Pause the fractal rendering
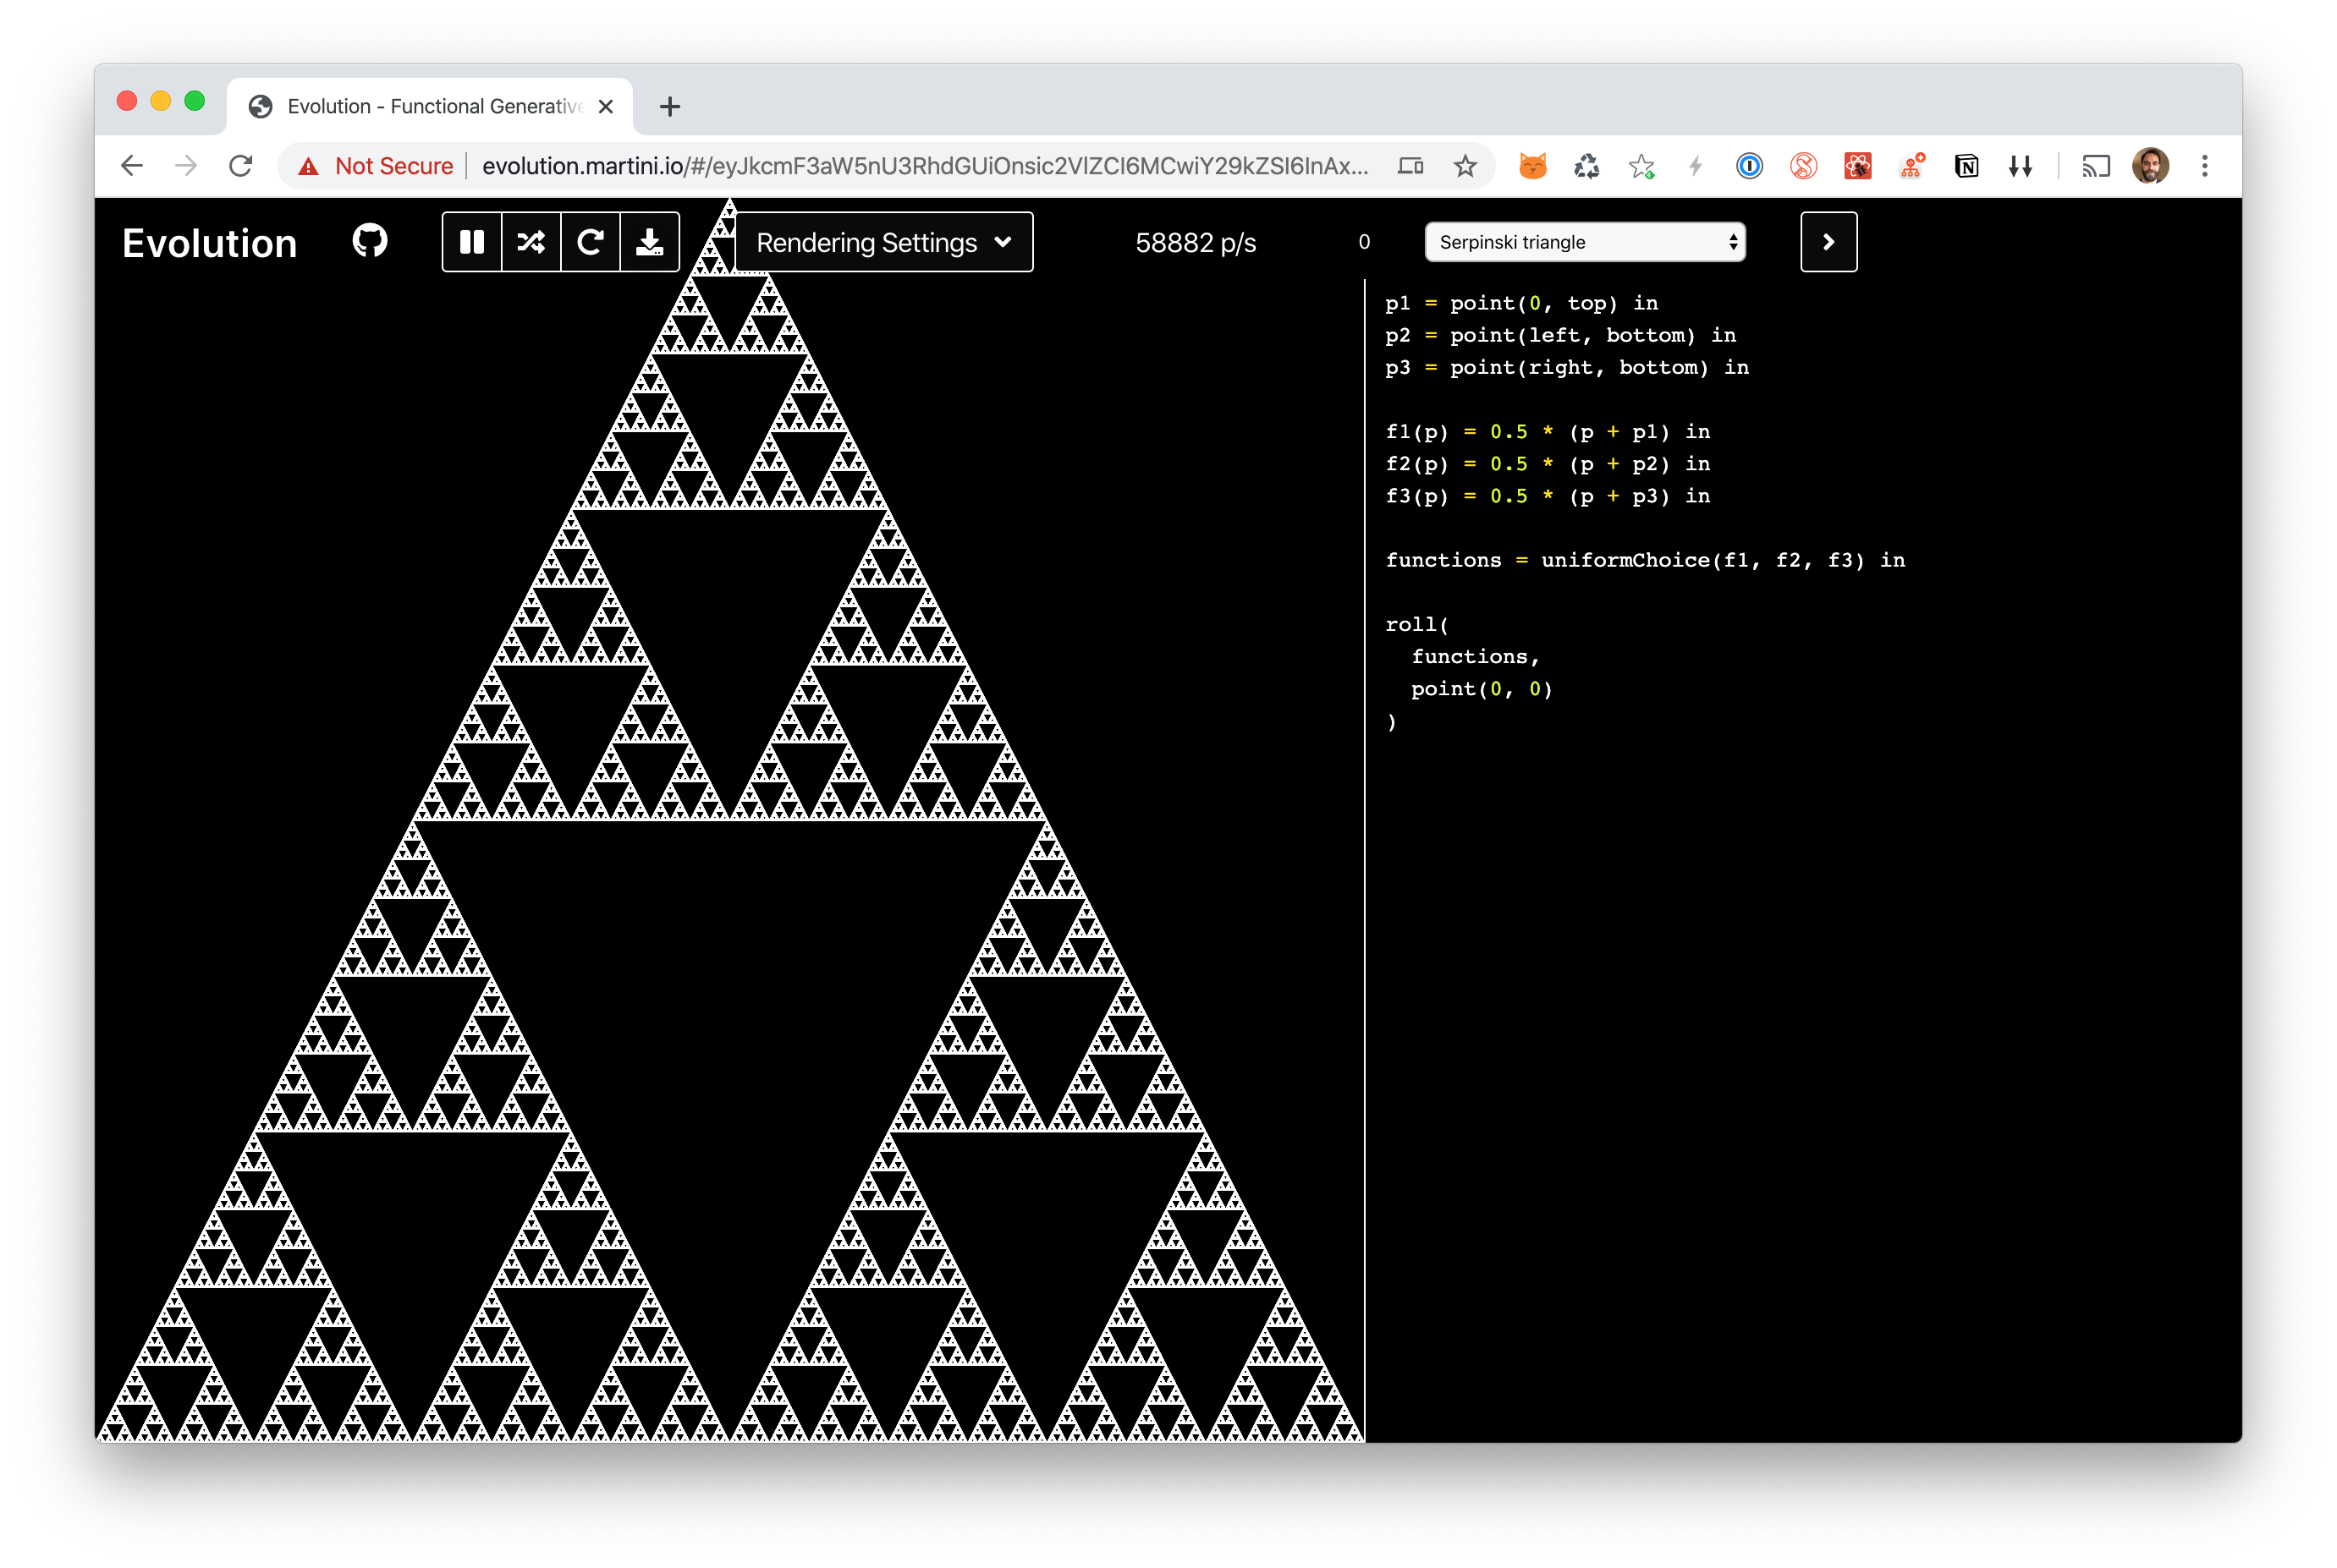This screenshot has width=2337, height=1568. pyautogui.click(x=472, y=241)
